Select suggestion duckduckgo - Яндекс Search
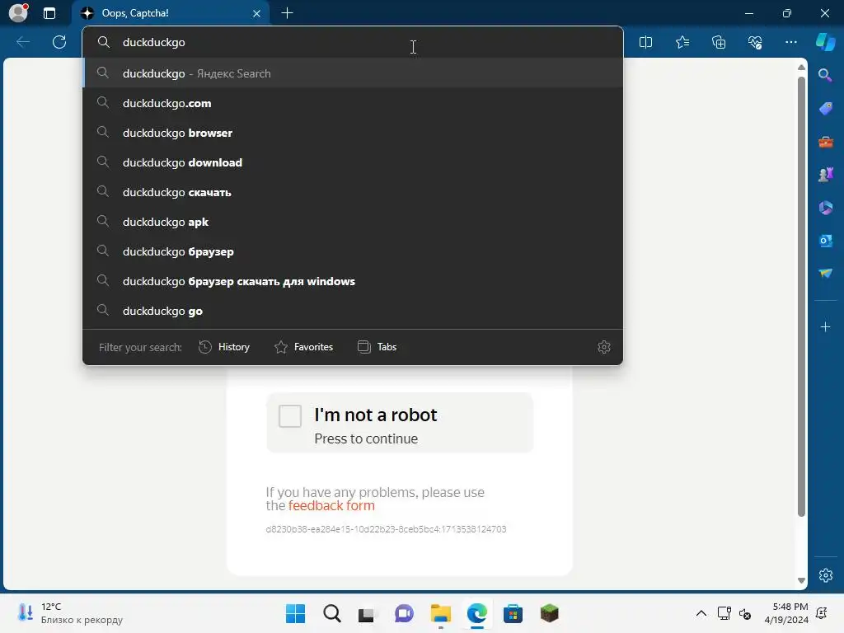Image resolution: width=844 pixels, height=633 pixels. click(353, 73)
